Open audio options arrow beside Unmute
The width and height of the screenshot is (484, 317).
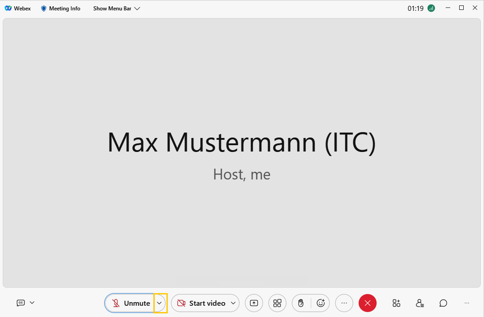point(159,303)
